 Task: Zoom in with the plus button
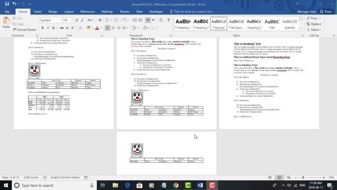[x=324, y=177]
